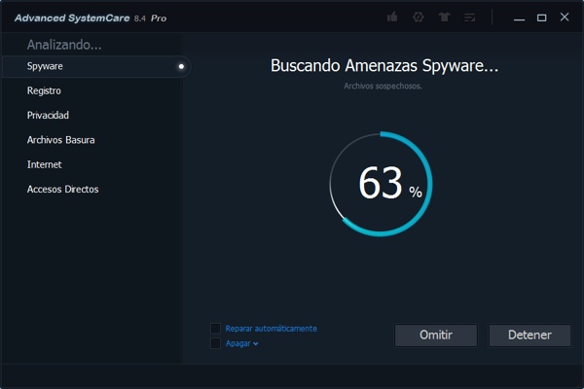The height and width of the screenshot is (389, 584).
Task: Tick the Apagar checkbox
Action: click(216, 343)
